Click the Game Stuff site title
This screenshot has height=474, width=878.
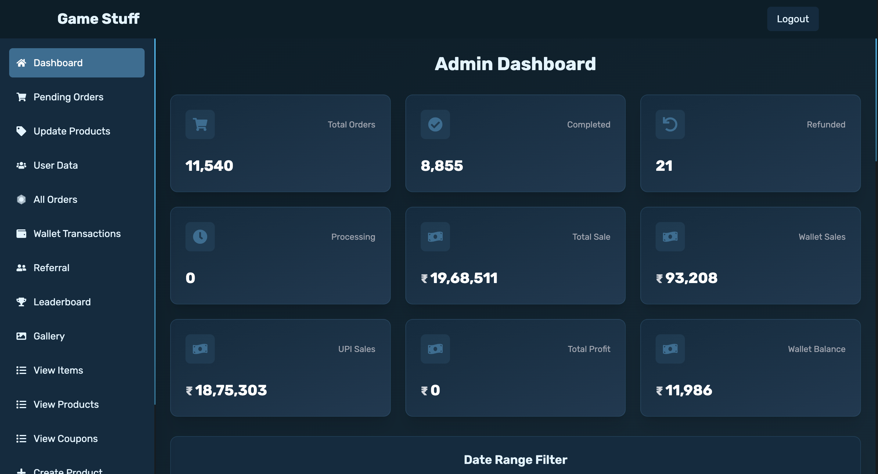coord(98,19)
